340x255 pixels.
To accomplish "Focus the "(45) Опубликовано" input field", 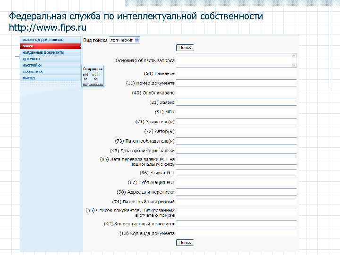I will (x=237, y=93).
